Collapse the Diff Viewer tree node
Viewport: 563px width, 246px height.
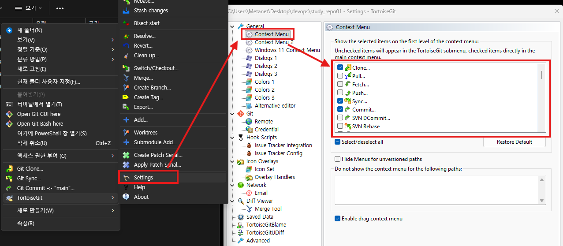click(x=233, y=201)
